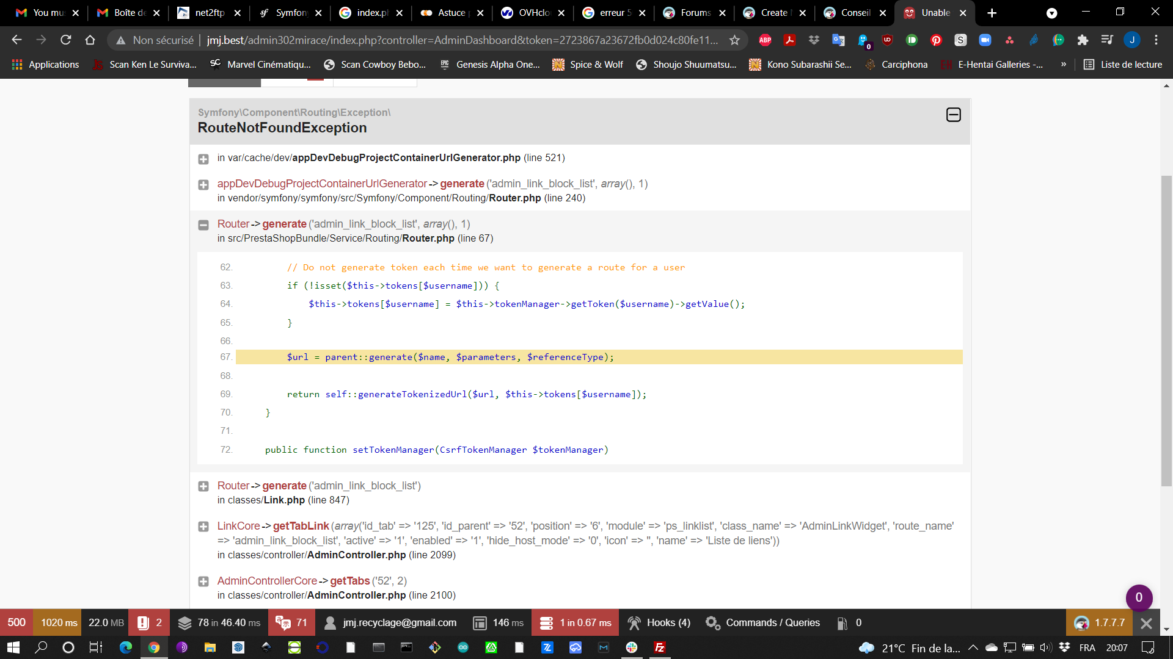Open the Windows notification center
Screen dimensions: 1173x659
(x=1148, y=647)
